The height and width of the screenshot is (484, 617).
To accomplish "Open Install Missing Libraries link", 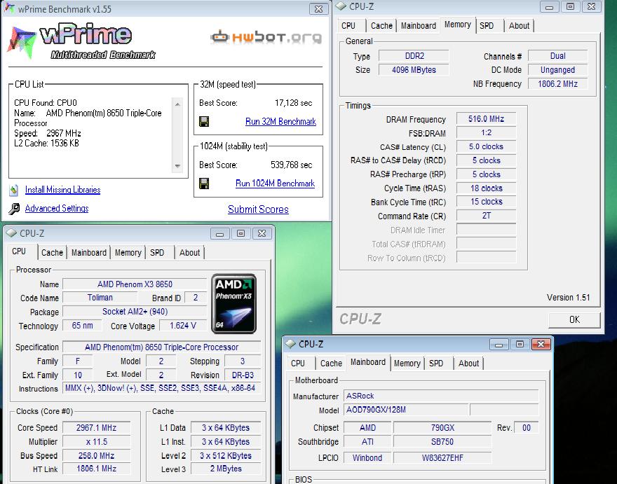I will point(62,190).
